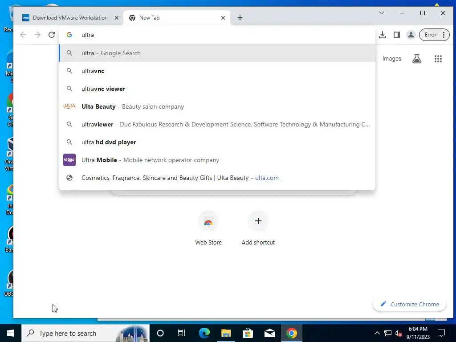Open the Chrome downloads icon
The height and width of the screenshot is (342, 456).
[x=383, y=35]
